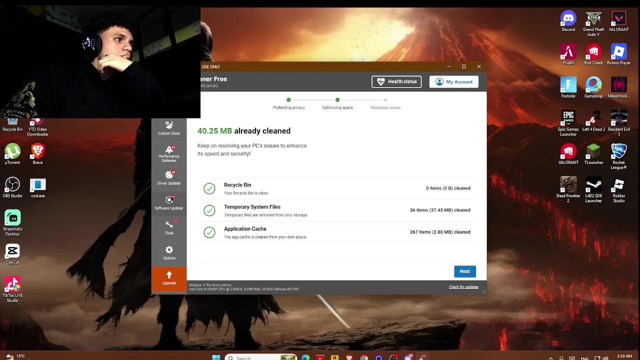Open the TikTok LIVE Studio shortcut
This screenshot has width=640, height=360.
pos(12,289)
